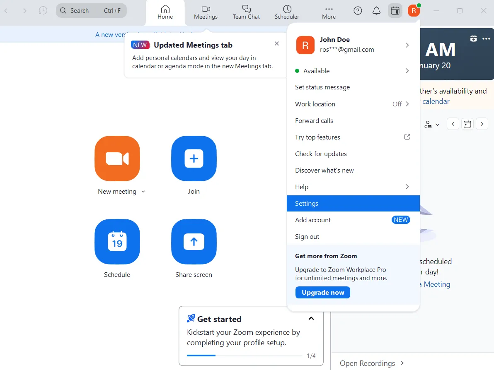Click the today calendar icon button

(467, 124)
